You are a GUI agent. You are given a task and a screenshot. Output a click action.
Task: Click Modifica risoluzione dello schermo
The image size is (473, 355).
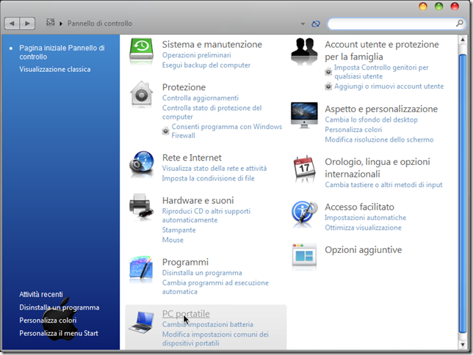tap(379, 139)
